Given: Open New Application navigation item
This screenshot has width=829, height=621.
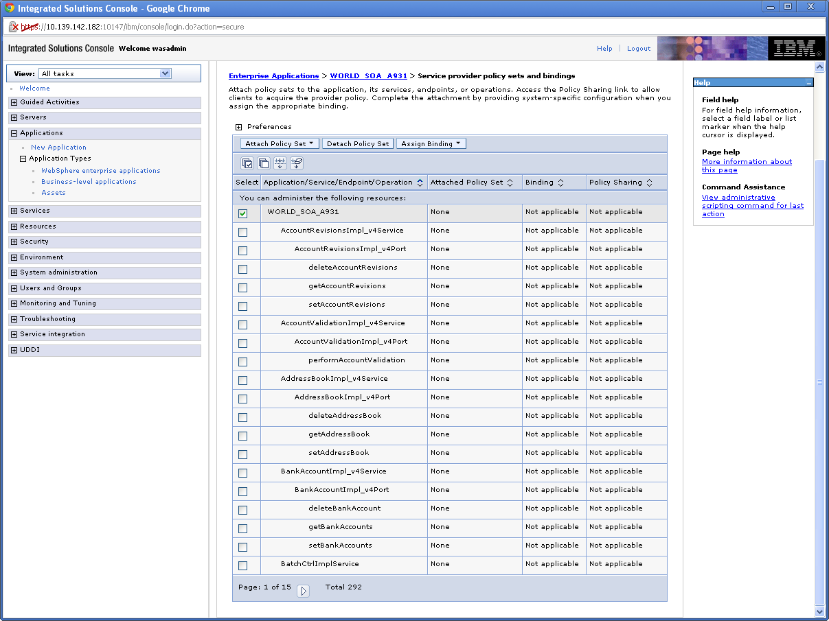Looking at the screenshot, I should tap(58, 148).
